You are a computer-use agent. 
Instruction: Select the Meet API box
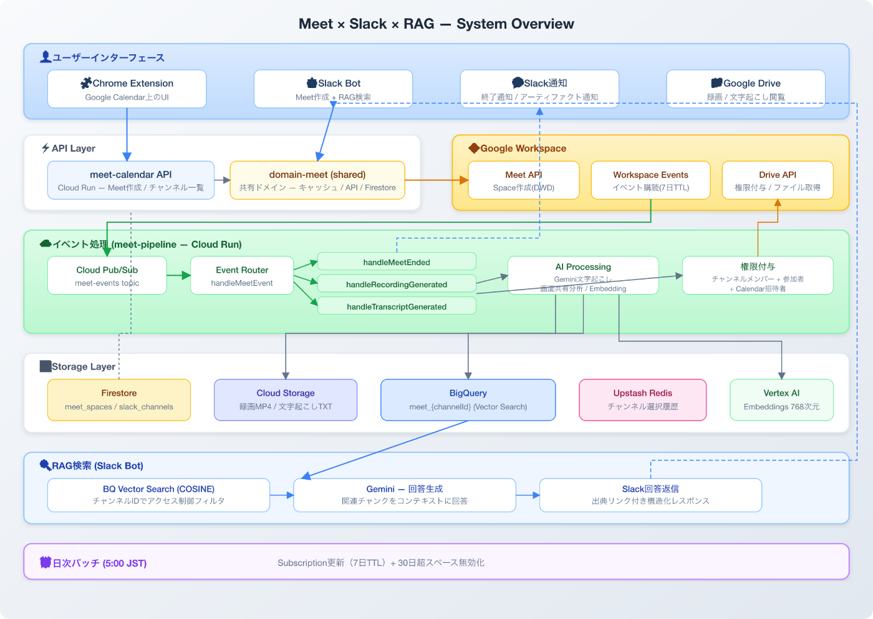coord(524,180)
